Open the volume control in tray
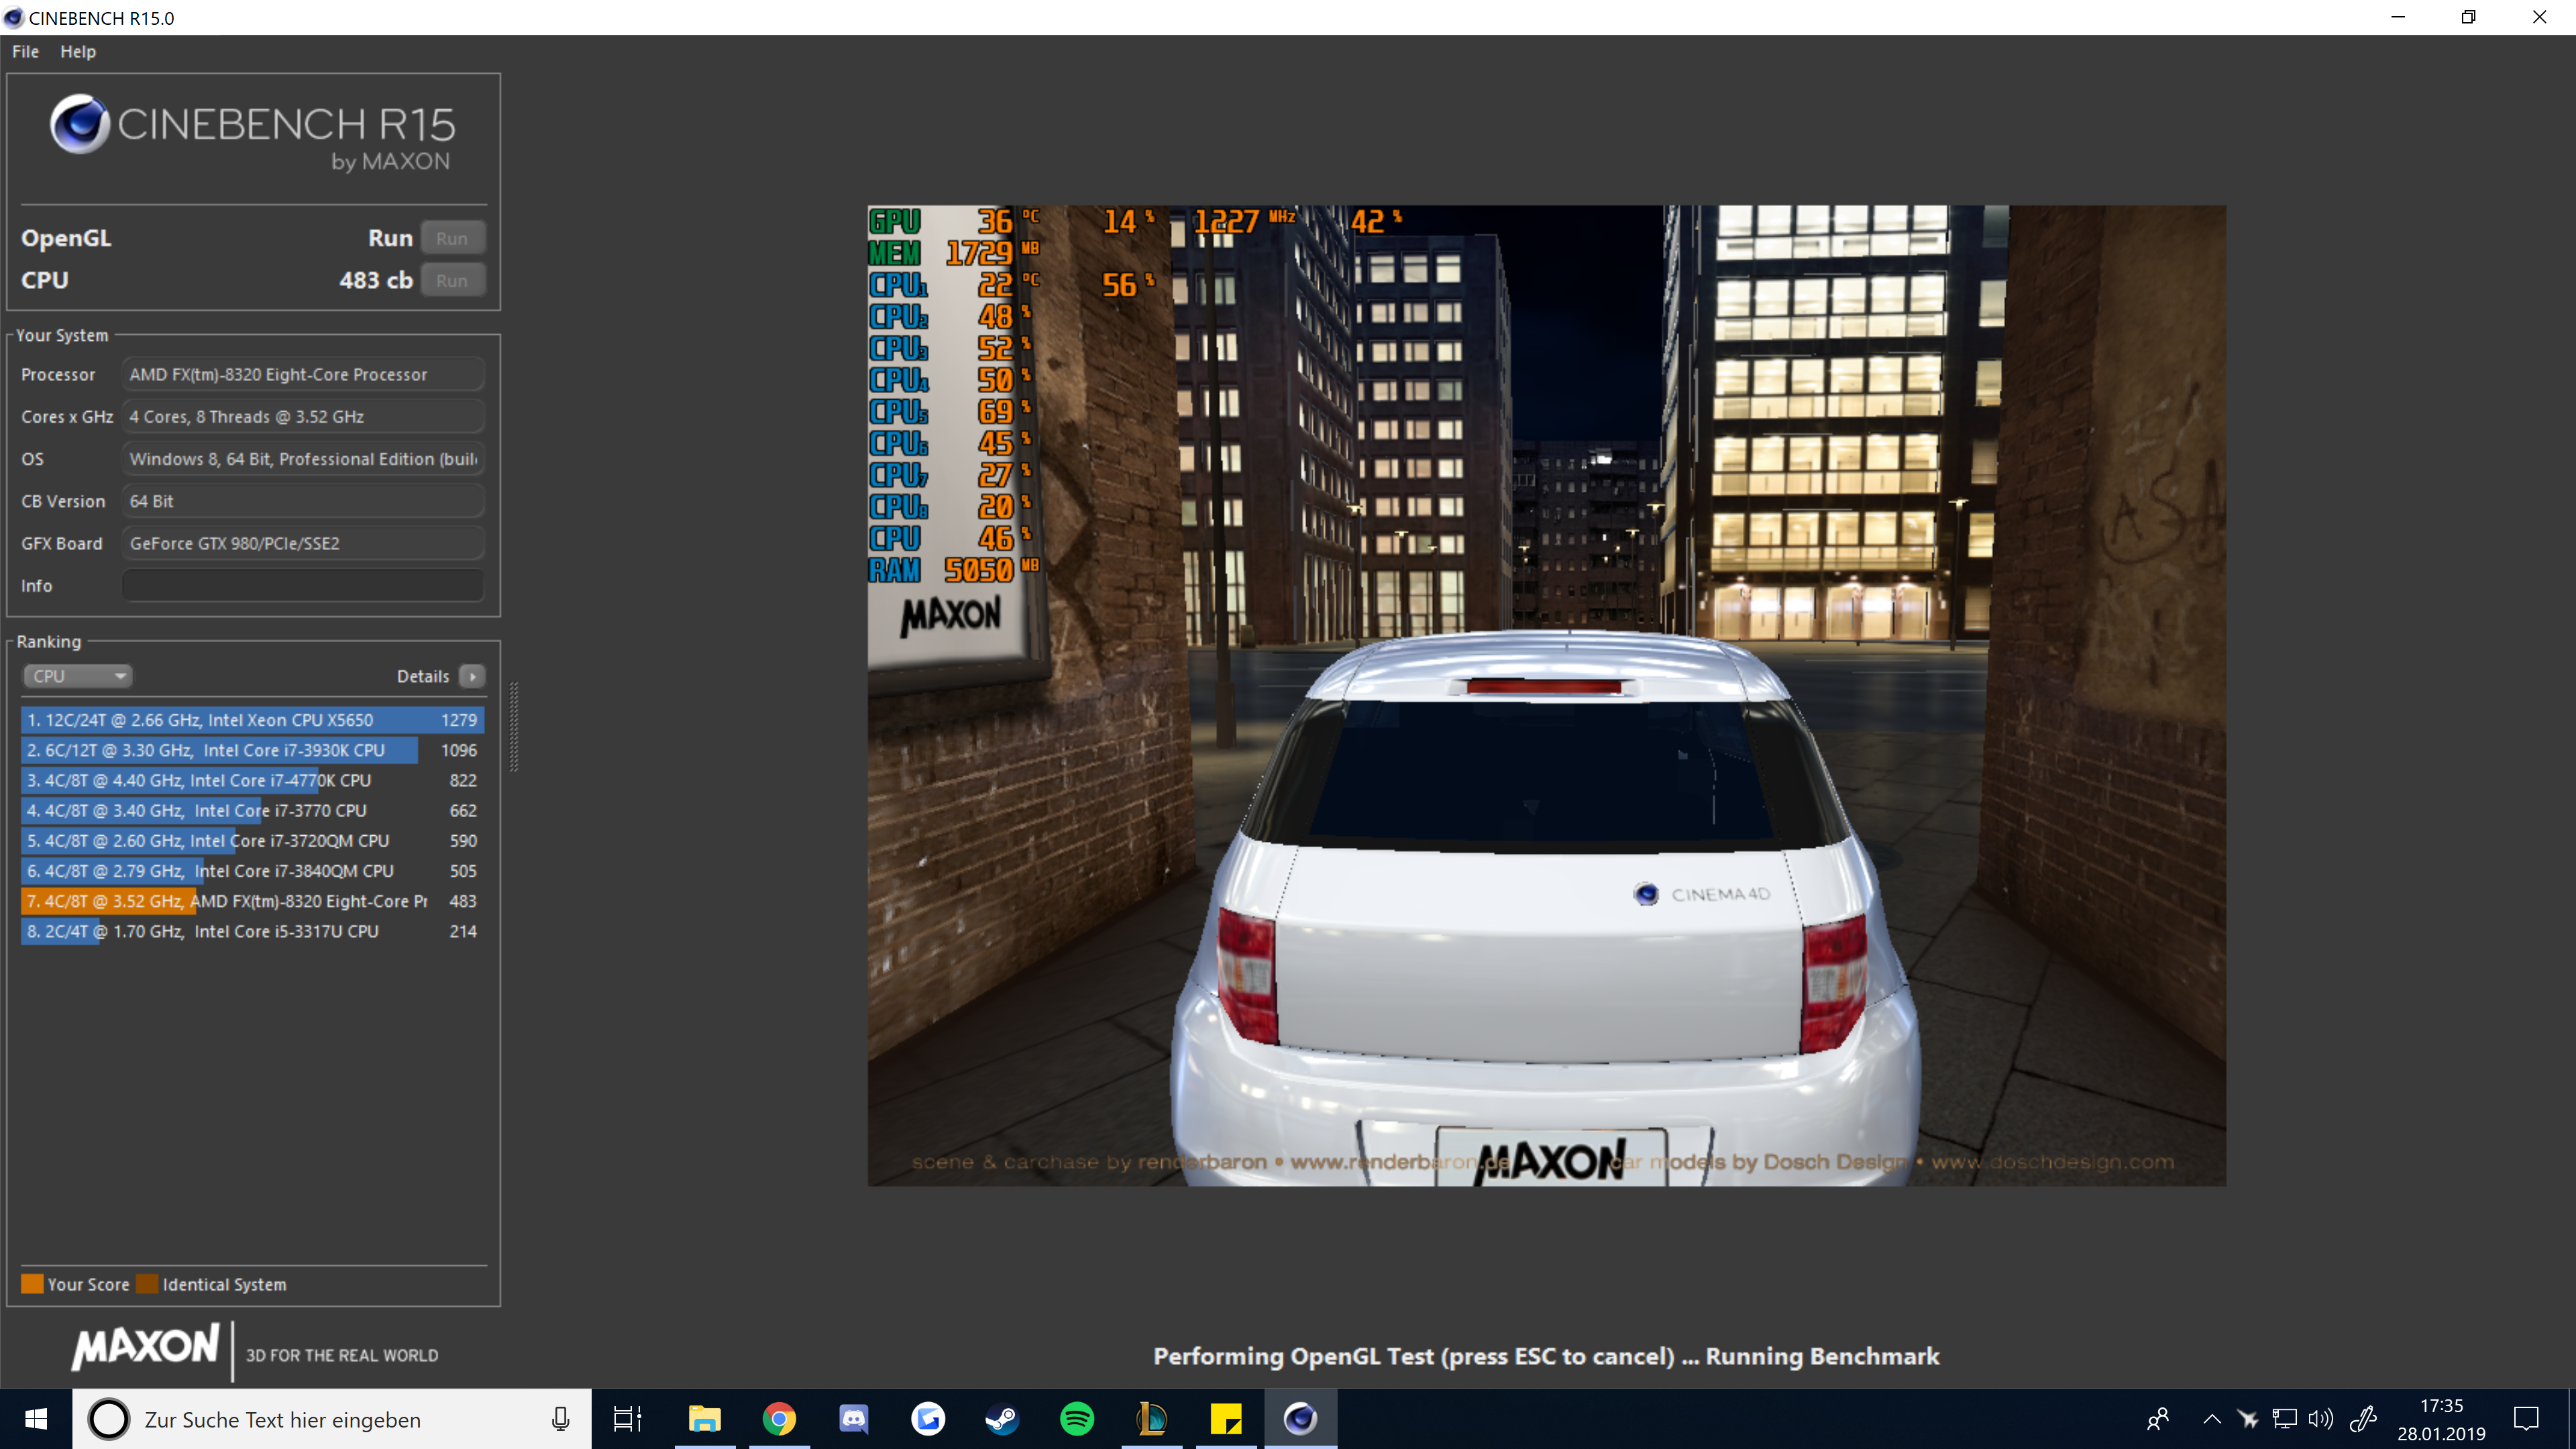The image size is (2576, 1449). click(x=2320, y=1418)
